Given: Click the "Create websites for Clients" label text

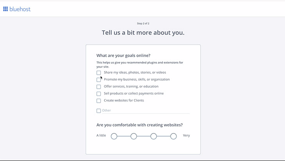Looking at the screenshot, I should (x=124, y=100).
